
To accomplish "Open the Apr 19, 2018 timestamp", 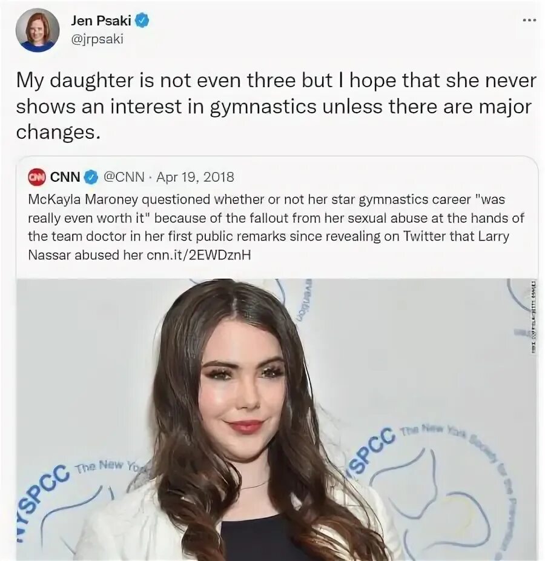I will click(x=195, y=177).
